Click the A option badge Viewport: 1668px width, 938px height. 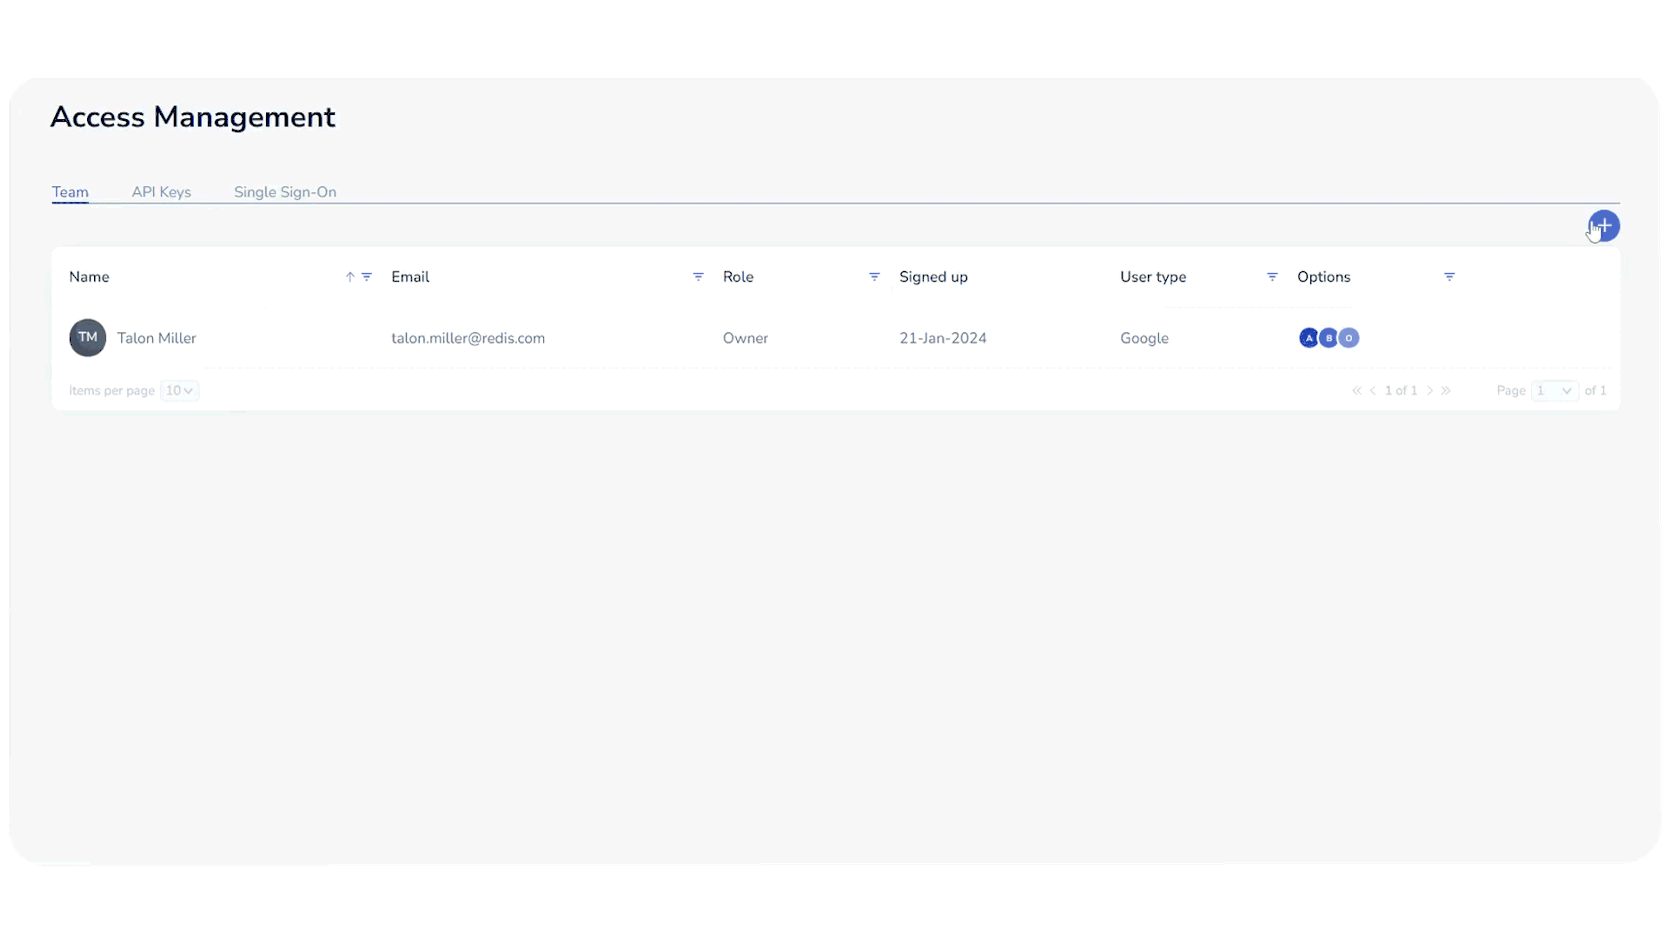tap(1309, 338)
